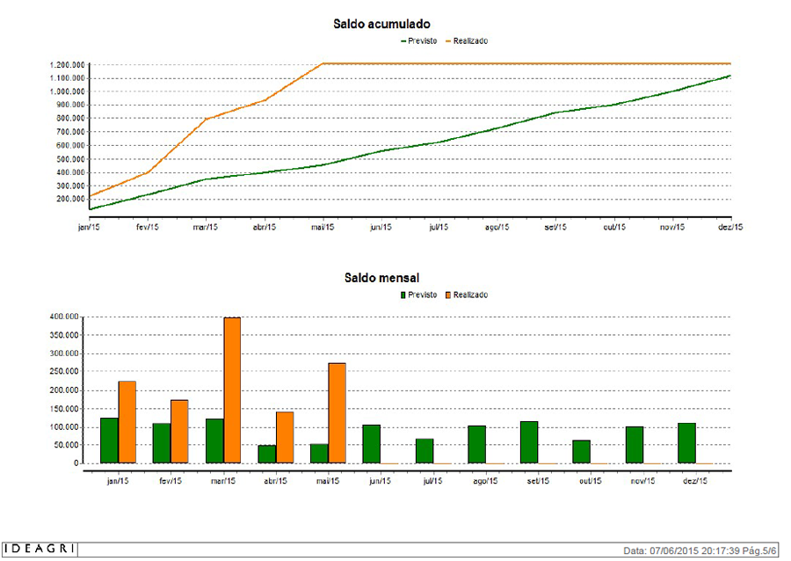791x561 pixels.
Task: Click the "50.000" y-axis label in Saldo mensal
Action: pos(67,446)
